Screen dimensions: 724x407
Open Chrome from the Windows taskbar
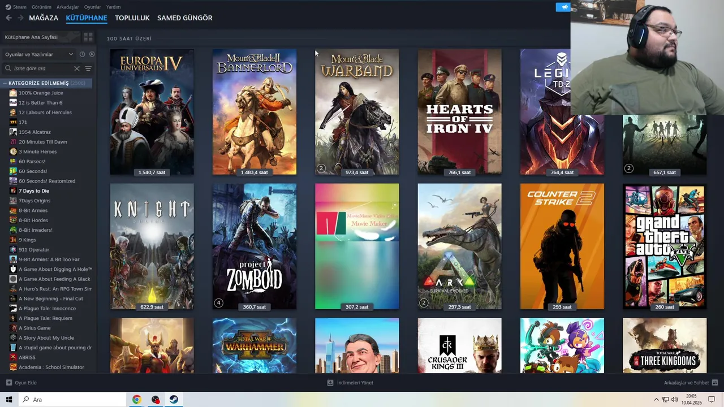click(136, 400)
